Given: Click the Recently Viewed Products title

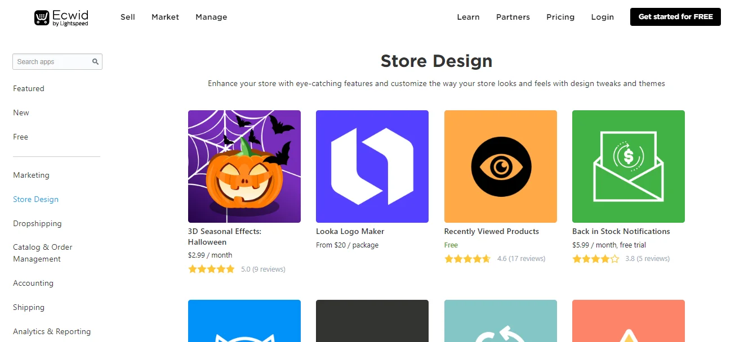Looking at the screenshot, I should tap(492, 231).
